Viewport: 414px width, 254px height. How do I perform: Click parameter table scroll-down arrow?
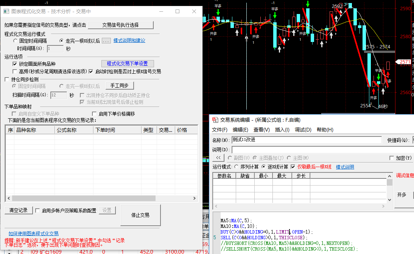tap(390, 200)
